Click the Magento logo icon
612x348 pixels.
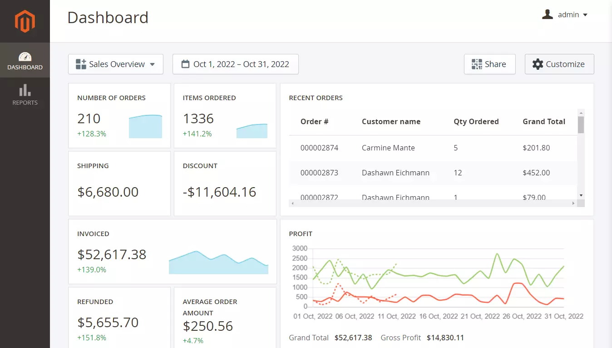[25, 21]
